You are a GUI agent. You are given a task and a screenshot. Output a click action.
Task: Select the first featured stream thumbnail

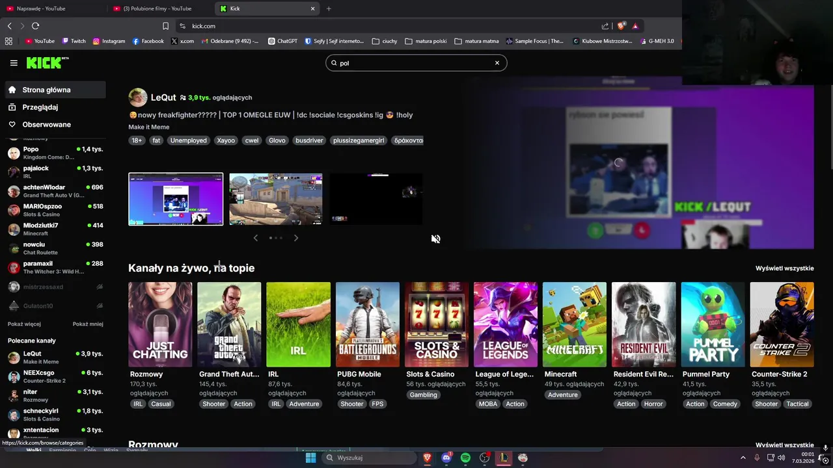coord(176,199)
